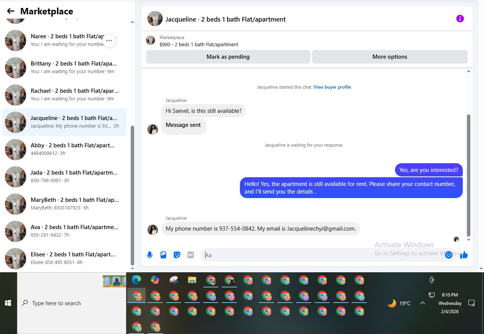
Task: Open Brittany's conversation
Action: tap(64, 68)
